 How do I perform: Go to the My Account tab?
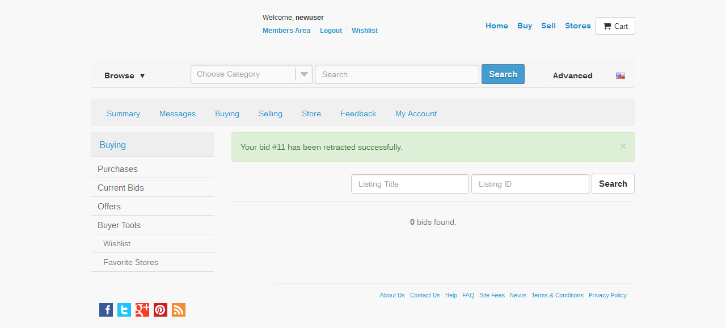coord(416,113)
